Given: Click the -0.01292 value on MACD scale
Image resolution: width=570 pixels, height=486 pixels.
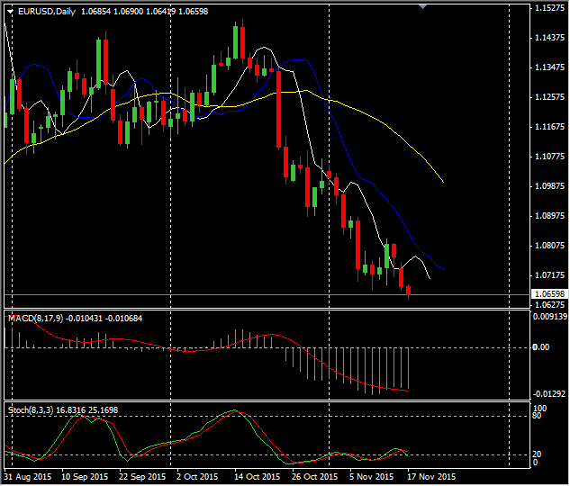Looking at the screenshot, I should pos(550,394).
